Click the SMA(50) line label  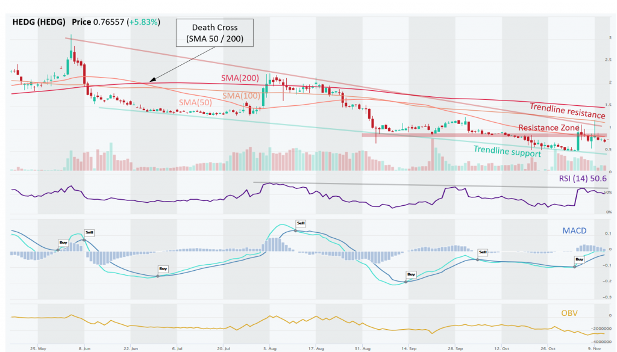194,103
